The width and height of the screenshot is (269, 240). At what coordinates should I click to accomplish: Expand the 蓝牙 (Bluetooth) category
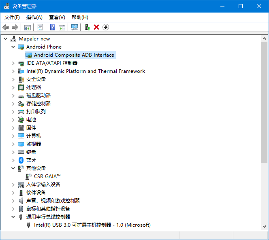point(13,160)
